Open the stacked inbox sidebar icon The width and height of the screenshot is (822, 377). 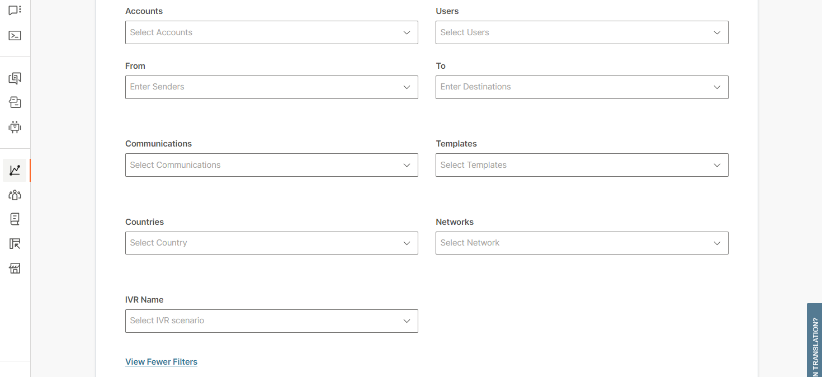pos(15,102)
